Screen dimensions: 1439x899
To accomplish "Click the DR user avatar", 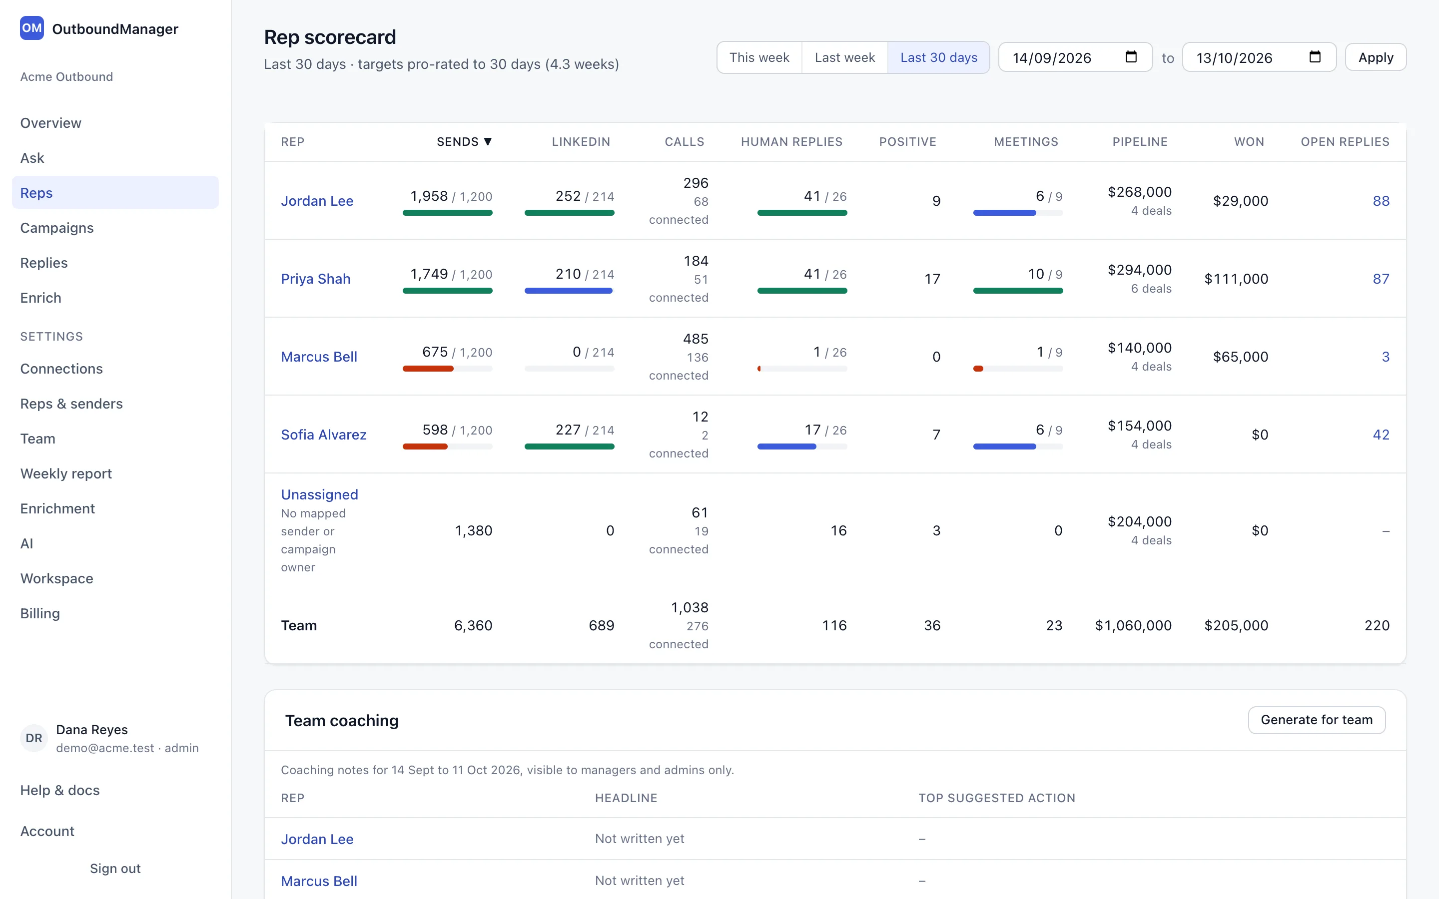I will pyautogui.click(x=34, y=738).
